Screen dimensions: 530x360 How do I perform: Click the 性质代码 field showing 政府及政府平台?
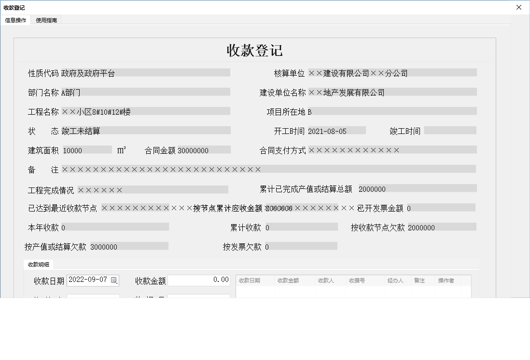(x=145, y=72)
